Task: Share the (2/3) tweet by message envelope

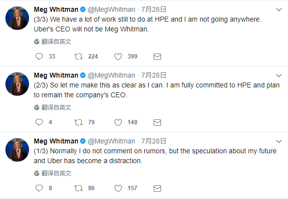Action: click(x=157, y=122)
